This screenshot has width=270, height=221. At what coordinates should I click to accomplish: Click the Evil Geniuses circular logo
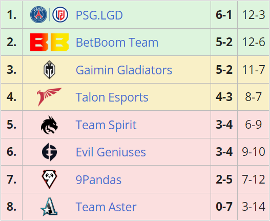coord(49,152)
